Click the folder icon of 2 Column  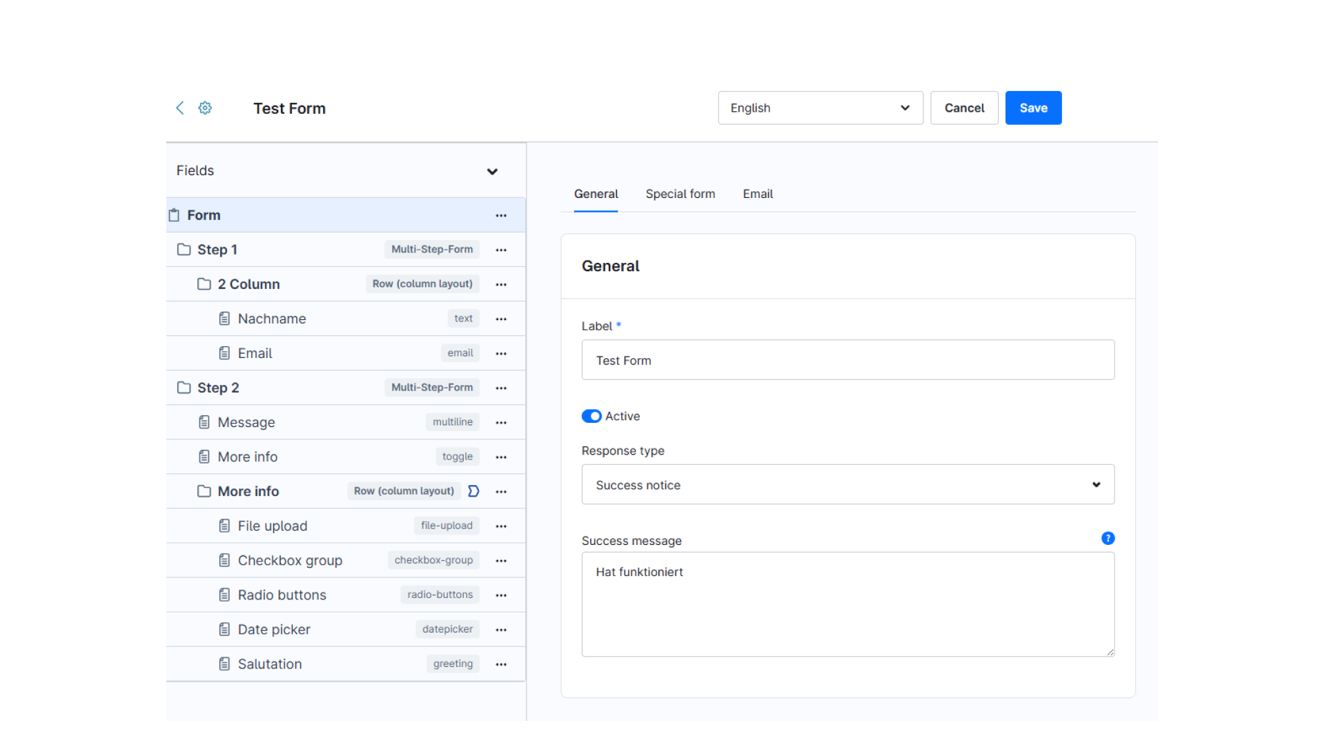click(204, 284)
